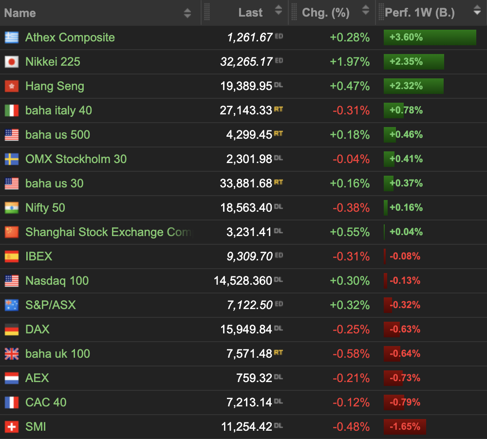Click the Last column header label

250,13
